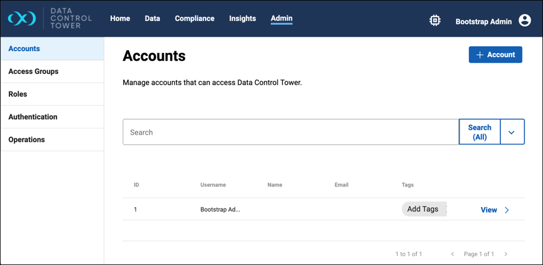Select Accounts in the sidebar
The width and height of the screenshot is (543, 265).
coord(24,49)
